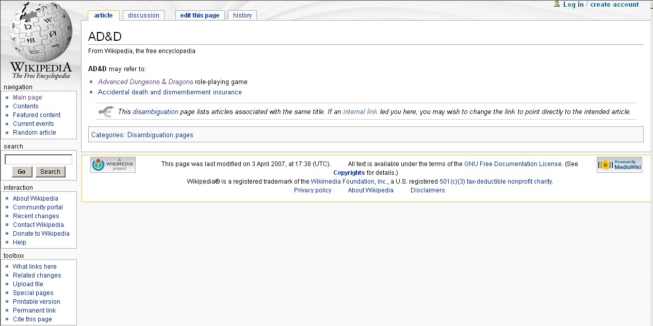Open 501(c)(3) tax-deductible nonprofit charity link
This screenshot has height=326, width=653.
496,182
